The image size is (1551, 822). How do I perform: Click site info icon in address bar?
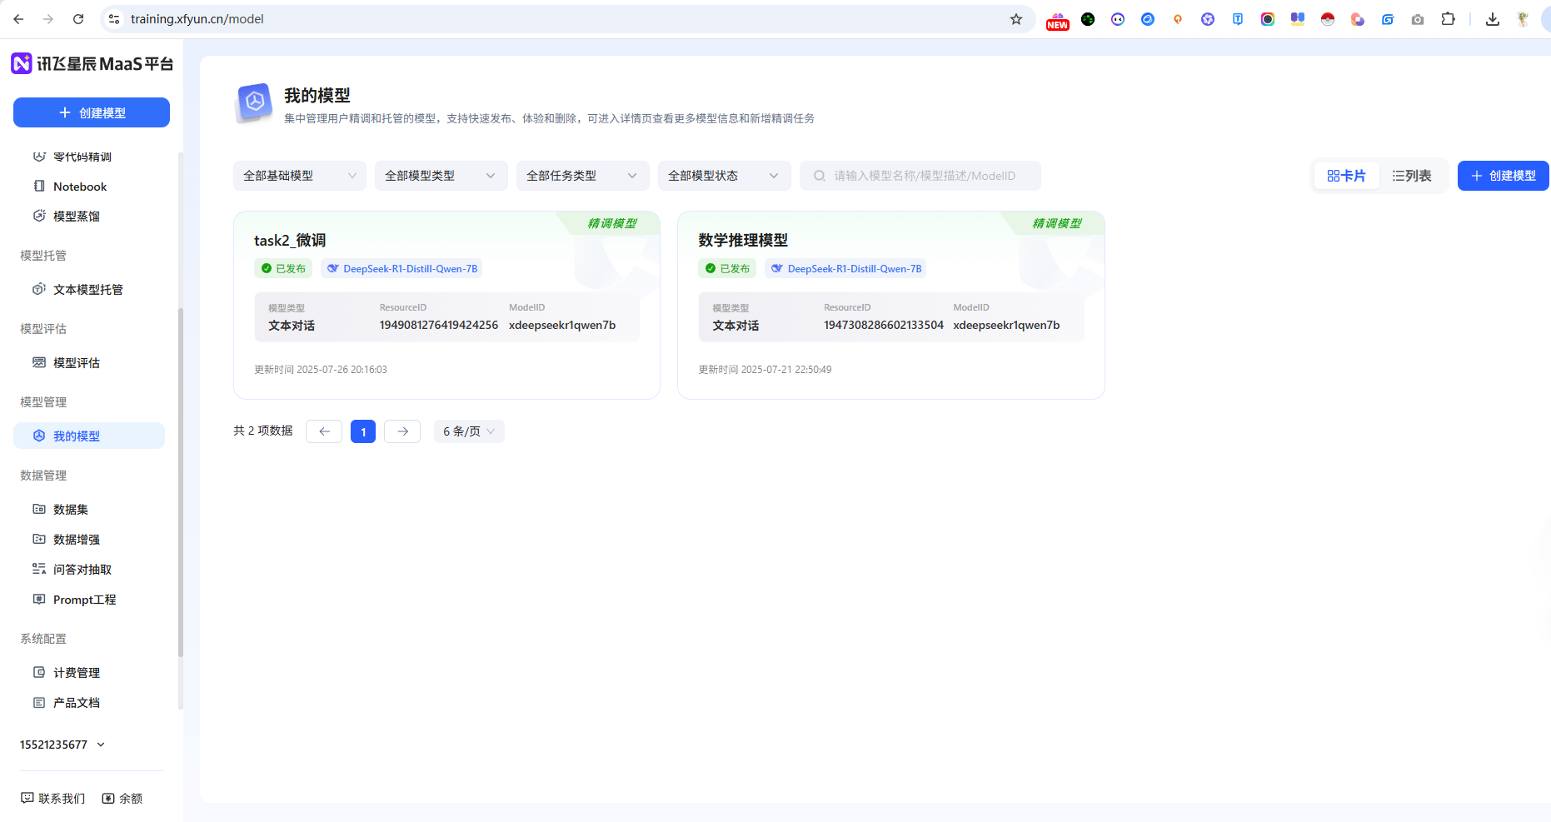115,19
